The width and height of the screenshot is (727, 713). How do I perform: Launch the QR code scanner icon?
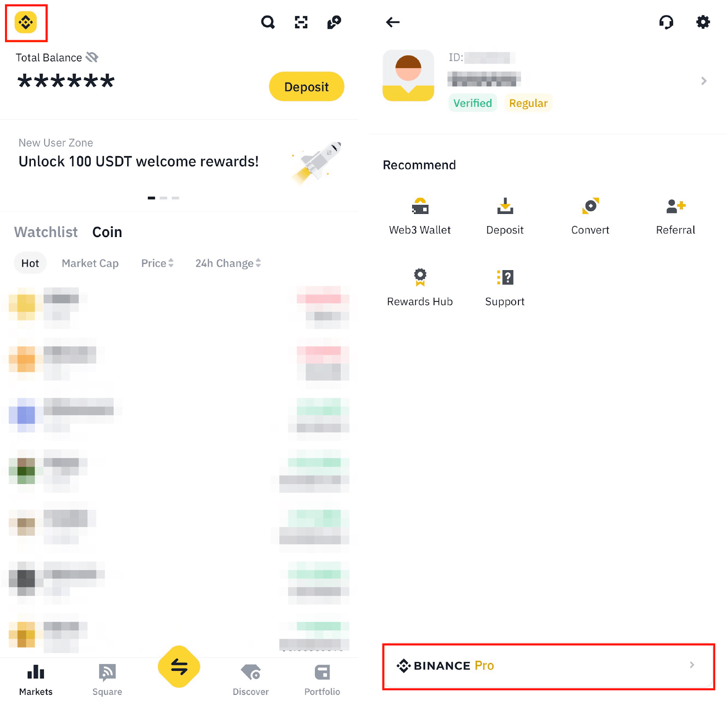pyautogui.click(x=301, y=22)
